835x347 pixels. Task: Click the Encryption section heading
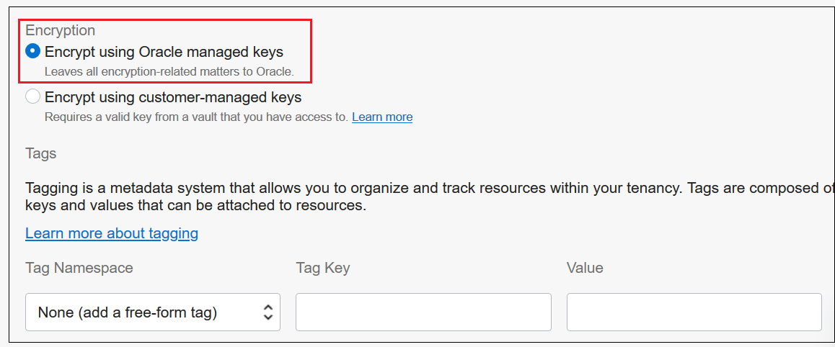pos(61,30)
